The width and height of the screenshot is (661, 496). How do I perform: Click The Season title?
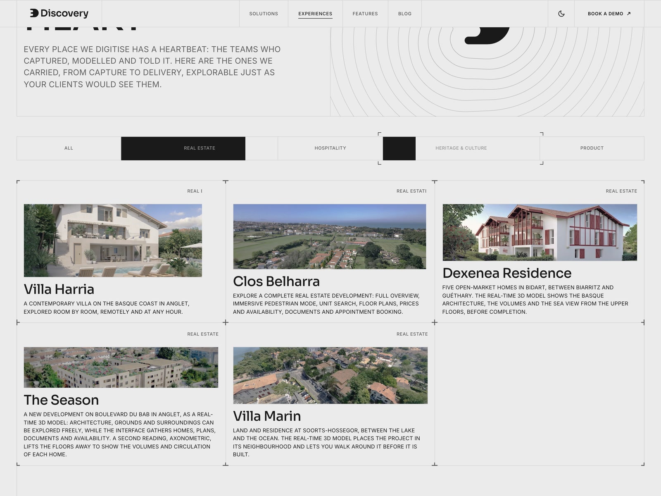[x=61, y=400]
